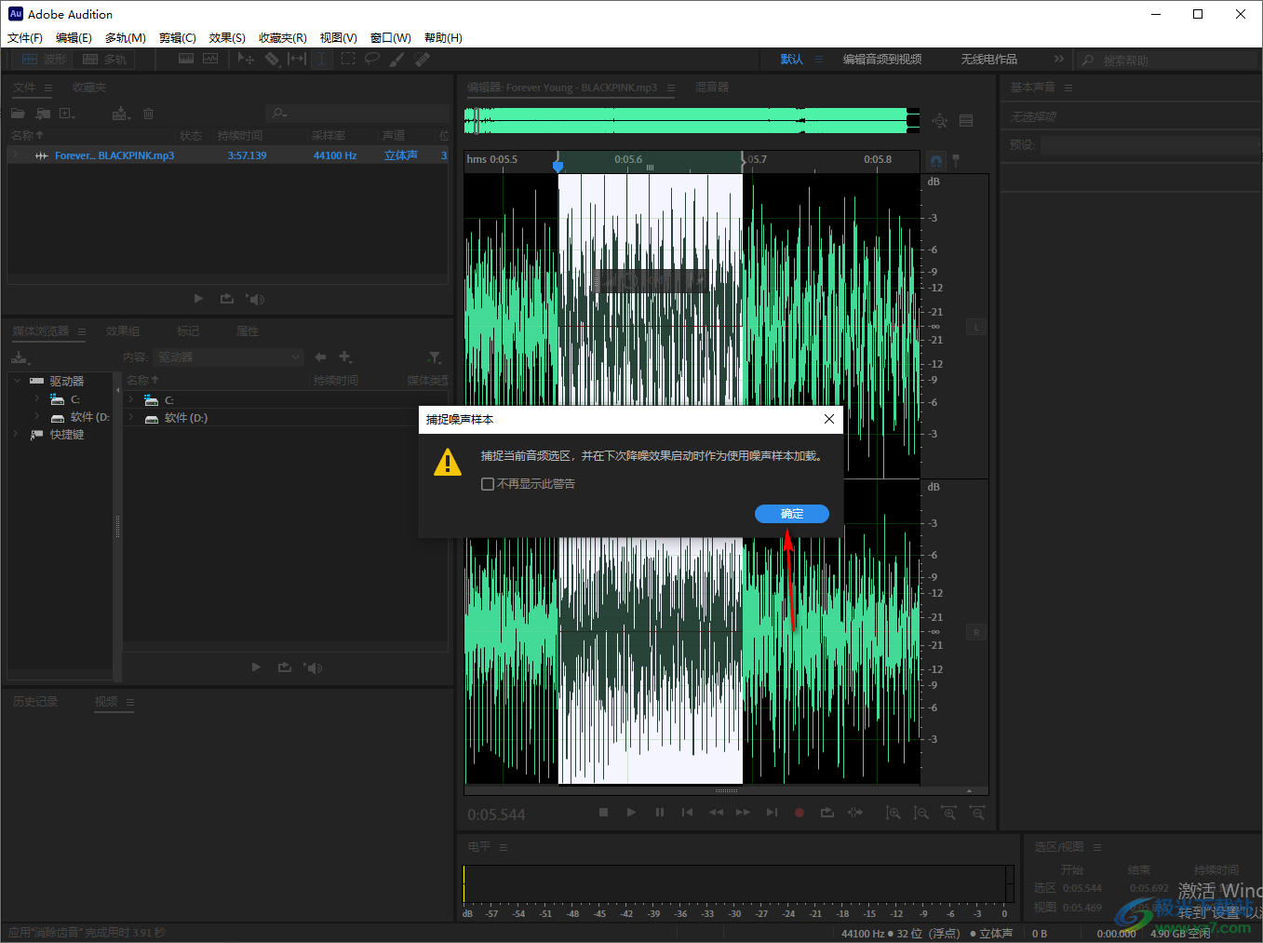The width and height of the screenshot is (1263, 943).
Task: Open the 多轨(M) menu
Action: [126, 38]
